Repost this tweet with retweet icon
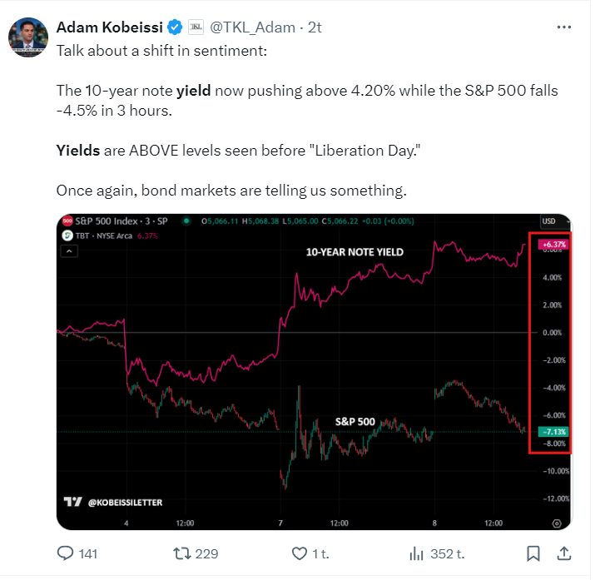Image resolution: width=600 pixels, height=580 pixels. click(181, 553)
